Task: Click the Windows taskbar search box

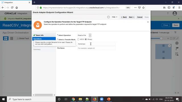Action: tap(31, 99)
